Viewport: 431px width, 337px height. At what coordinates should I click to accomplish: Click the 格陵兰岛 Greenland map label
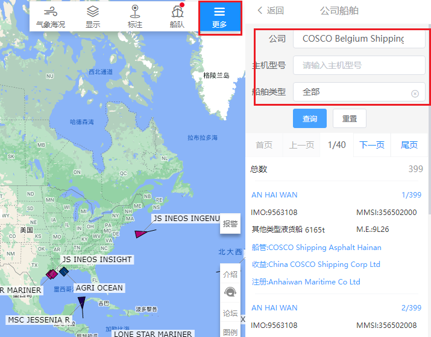[x=216, y=75]
